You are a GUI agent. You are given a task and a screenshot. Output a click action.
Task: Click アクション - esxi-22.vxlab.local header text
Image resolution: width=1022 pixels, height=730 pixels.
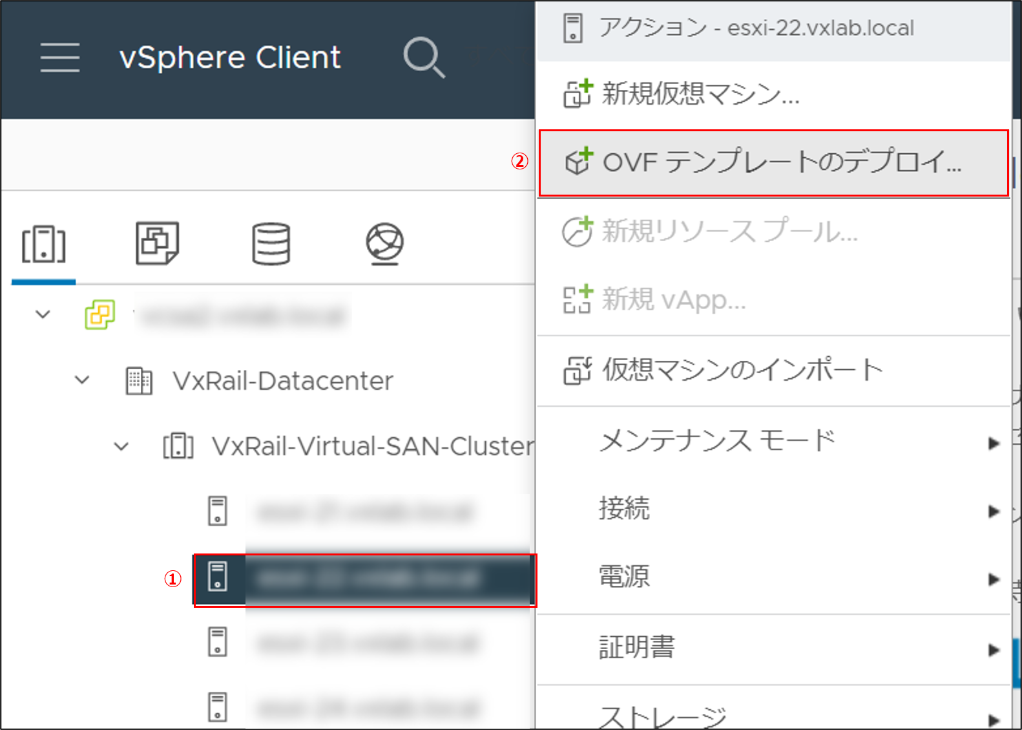(756, 28)
